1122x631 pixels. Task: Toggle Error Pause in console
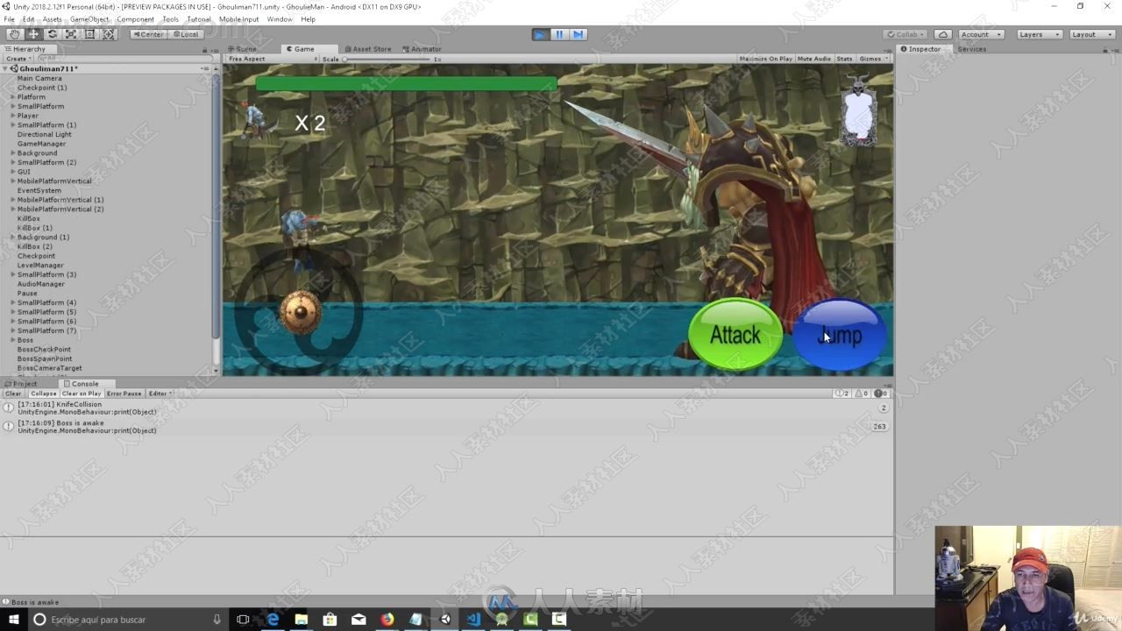pyautogui.click(x=124, y=393)
